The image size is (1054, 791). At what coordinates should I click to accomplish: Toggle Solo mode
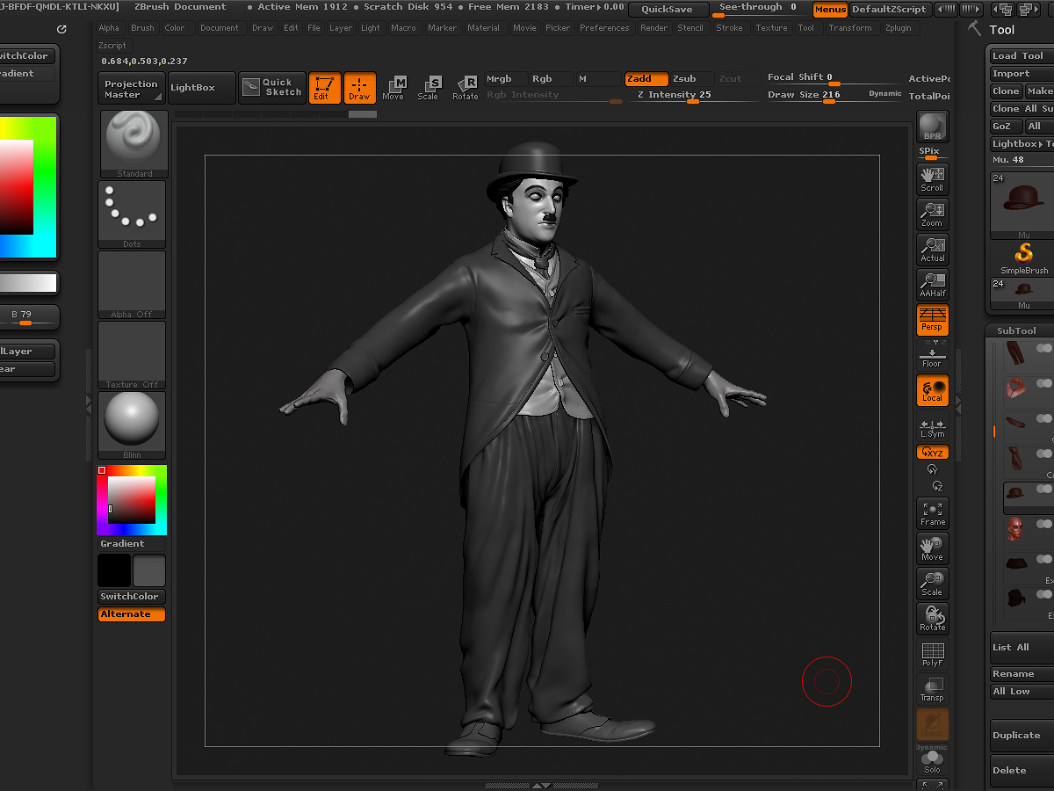(932, 761)
